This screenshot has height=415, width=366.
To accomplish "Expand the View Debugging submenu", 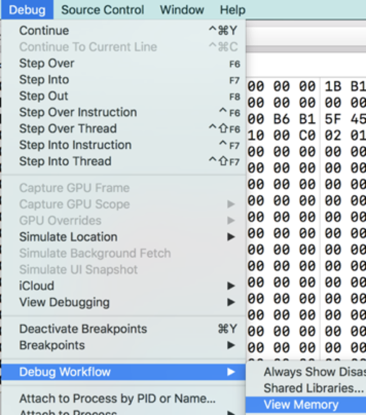I will pos(123,302).
